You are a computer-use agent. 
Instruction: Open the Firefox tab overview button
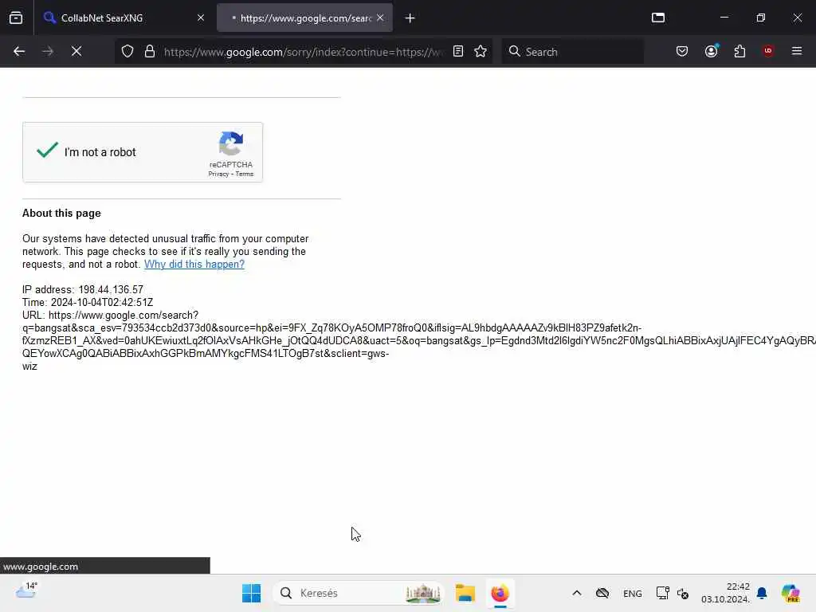tap(16, 18)
